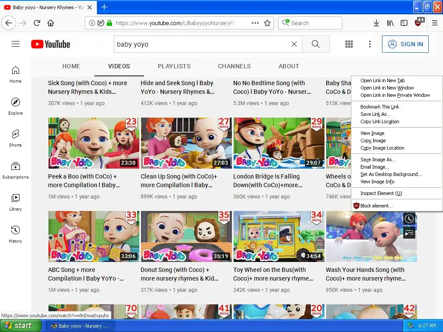Select Inspect Element entry

coord(397,193)
